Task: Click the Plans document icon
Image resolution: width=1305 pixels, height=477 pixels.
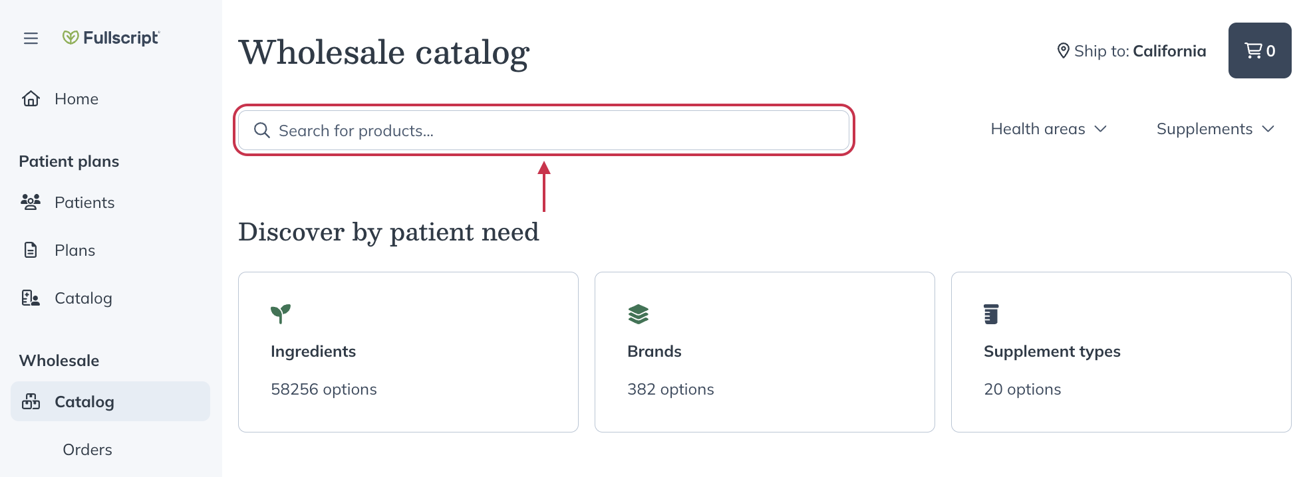Action: (31, 250)
